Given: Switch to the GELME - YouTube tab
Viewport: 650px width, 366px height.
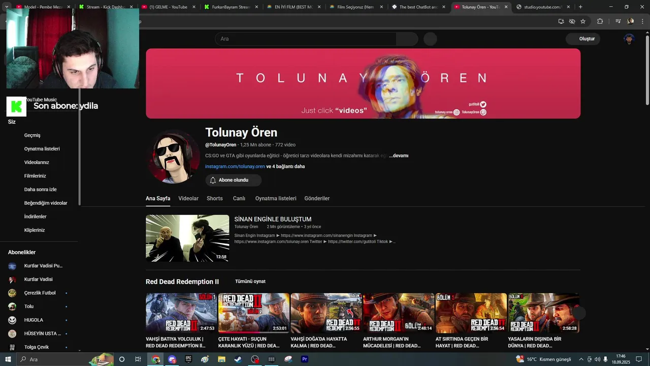Looking at the screenshot, I should pyautogui.click(x=169, y=7).
